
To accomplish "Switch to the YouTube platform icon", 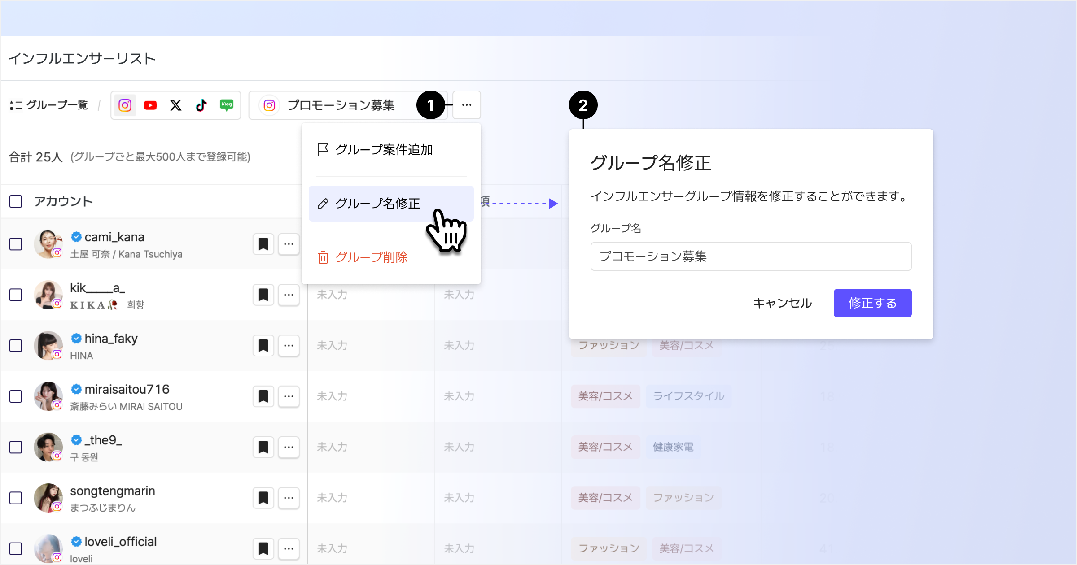I will coord(150,105).
